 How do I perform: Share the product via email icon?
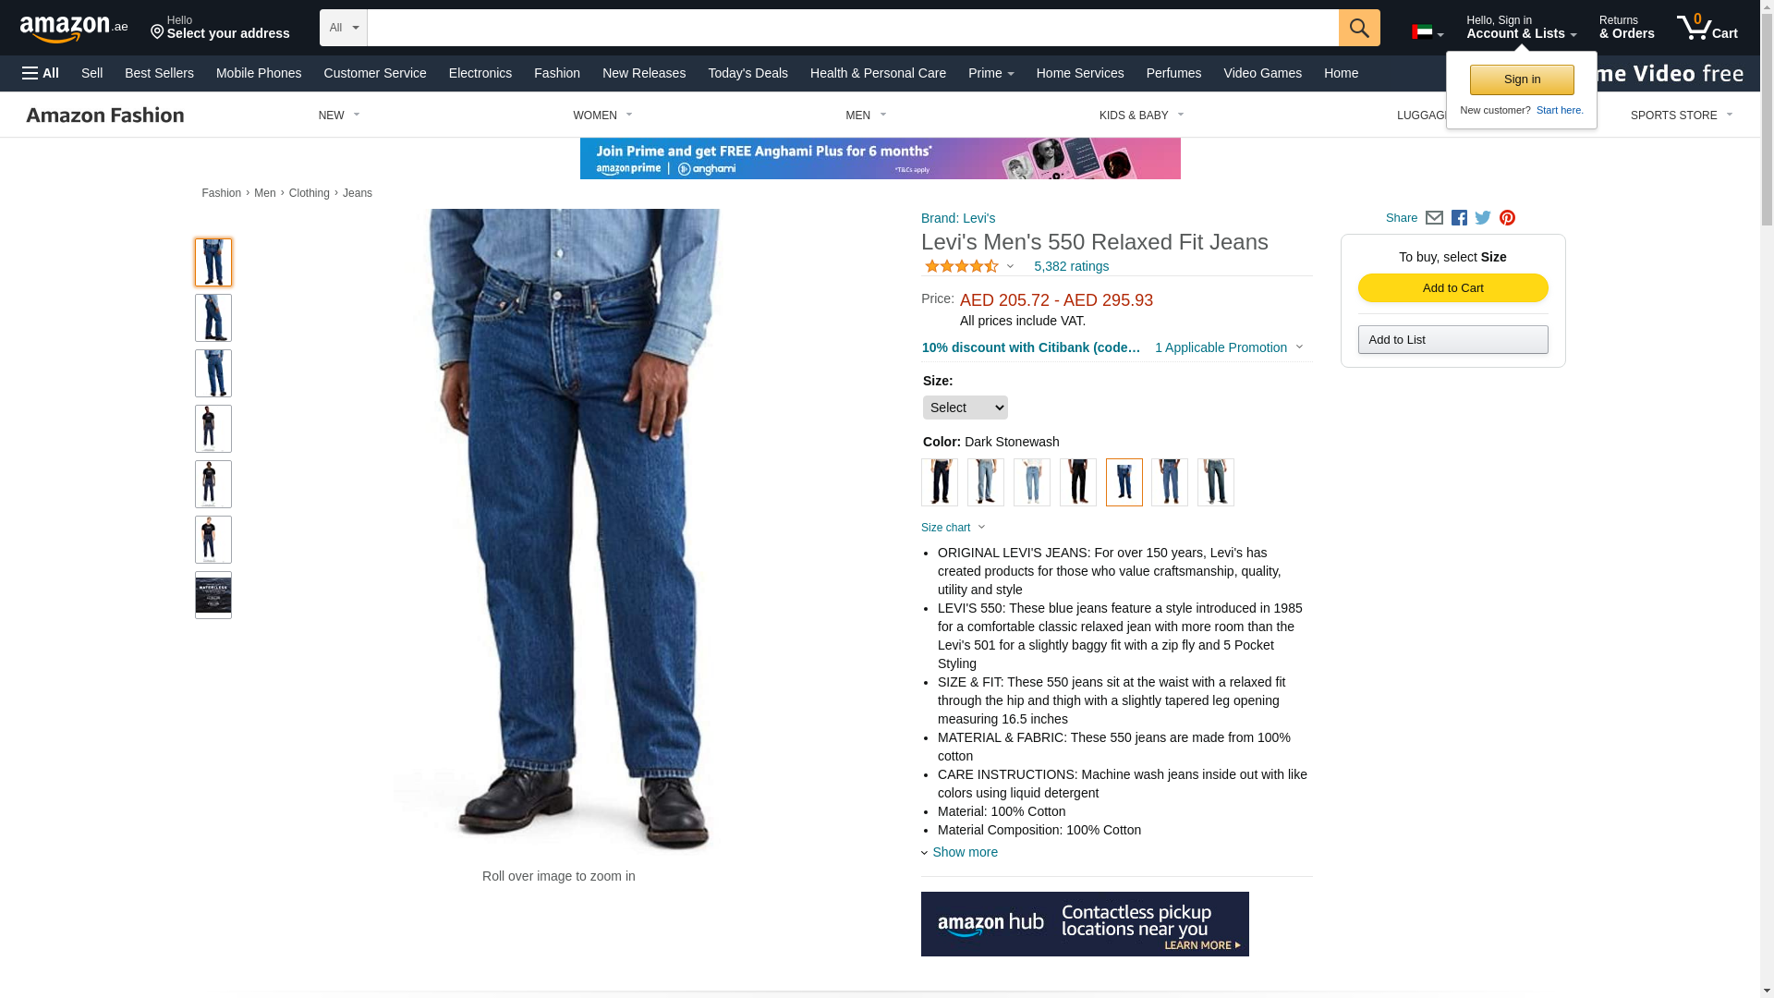(x=1434, y=218)
